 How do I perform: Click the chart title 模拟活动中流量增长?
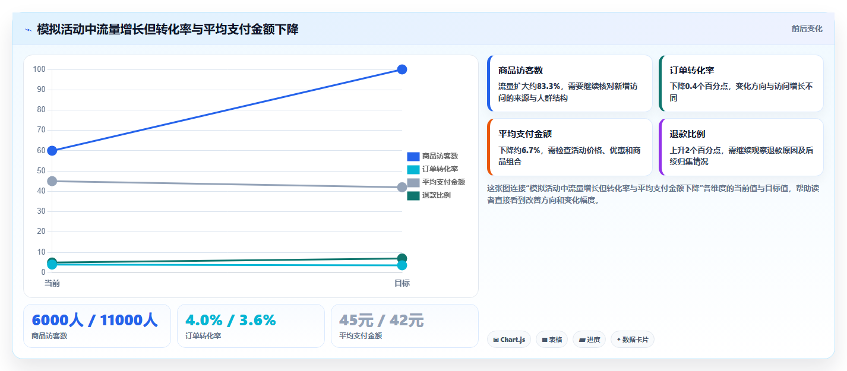point(167,29)
